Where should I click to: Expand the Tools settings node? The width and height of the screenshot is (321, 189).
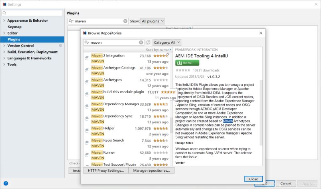pos(4,64)
